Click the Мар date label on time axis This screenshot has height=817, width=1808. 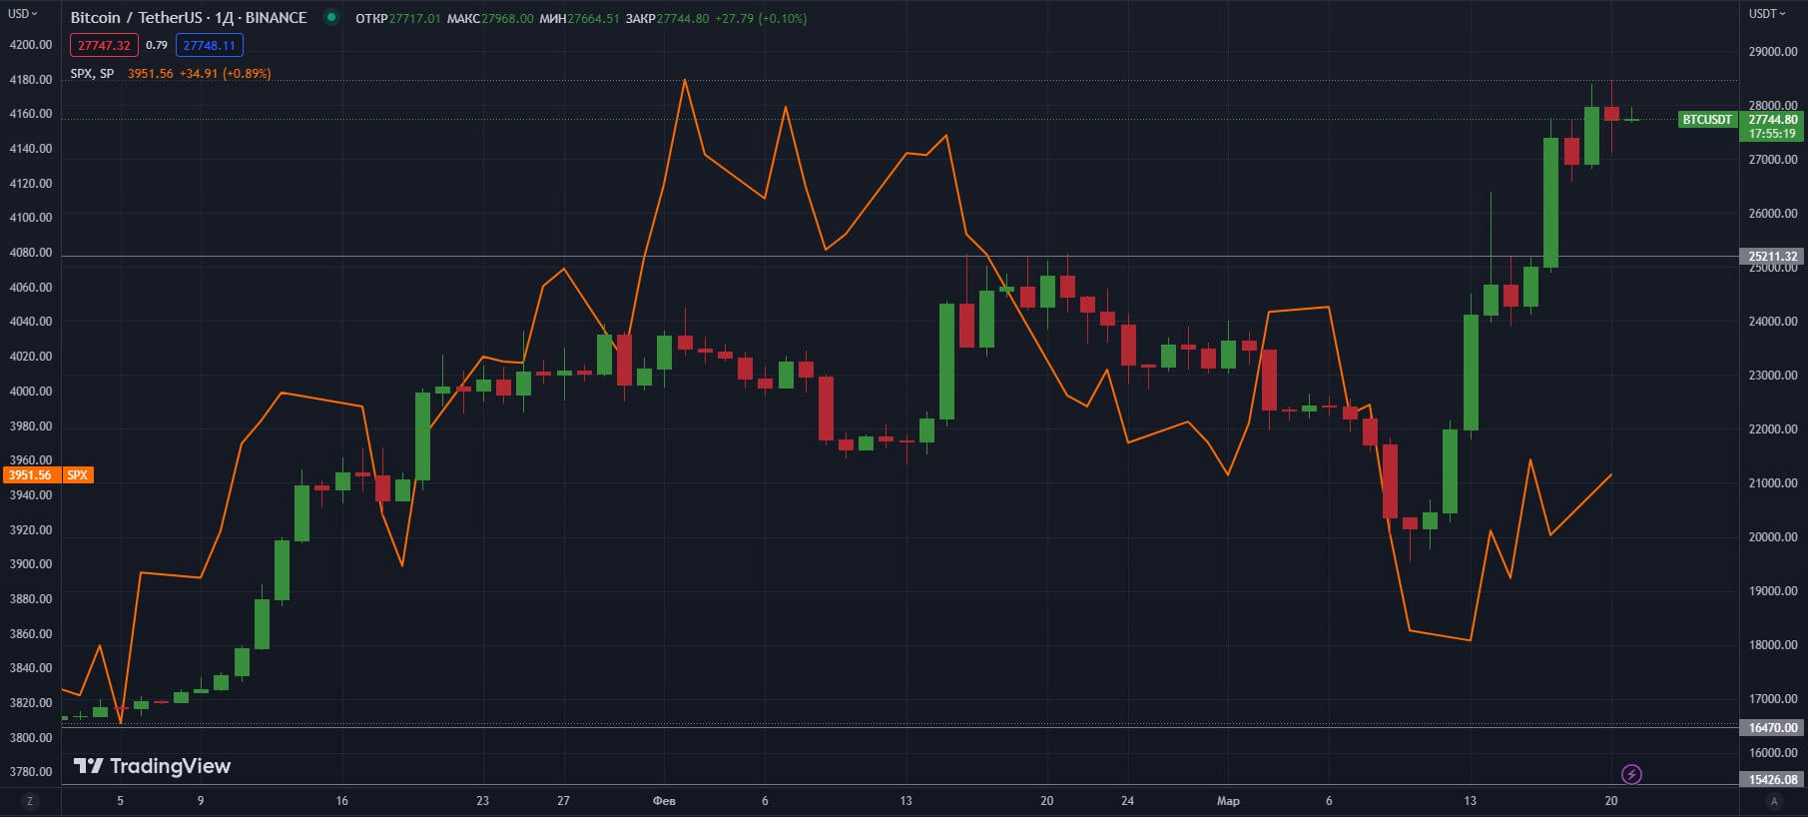(x=1228, y=801)
